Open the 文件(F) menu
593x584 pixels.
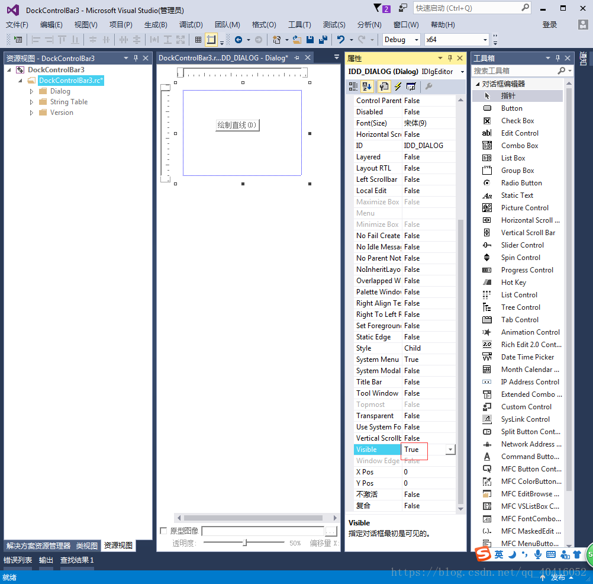17,25
